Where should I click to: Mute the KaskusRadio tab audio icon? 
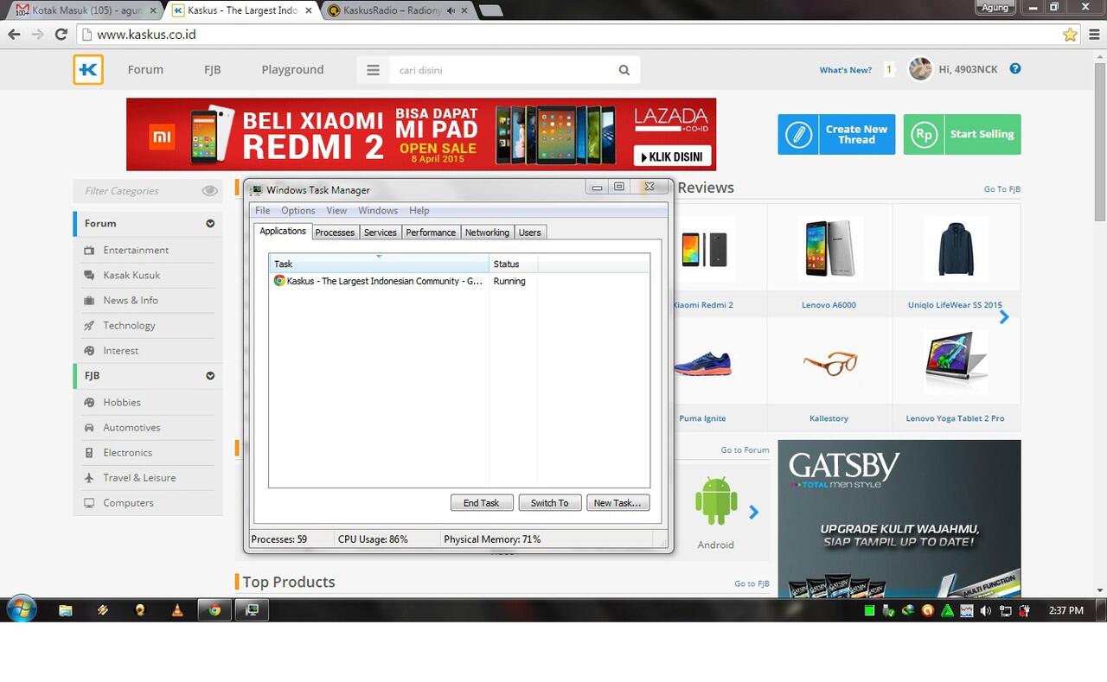coord(451,10)
